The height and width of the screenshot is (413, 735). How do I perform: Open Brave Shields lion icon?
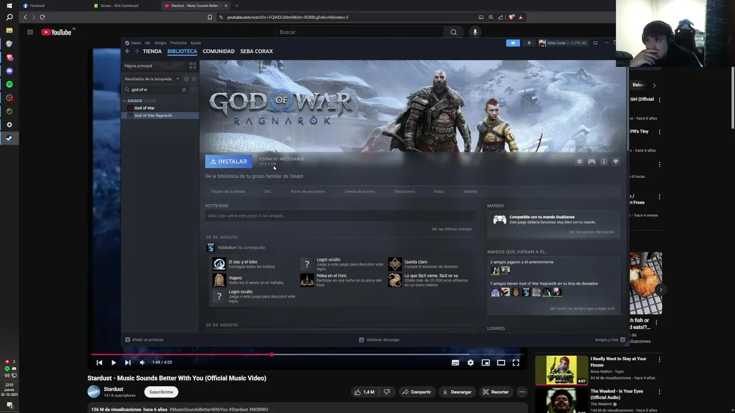(x=511, y=17)
